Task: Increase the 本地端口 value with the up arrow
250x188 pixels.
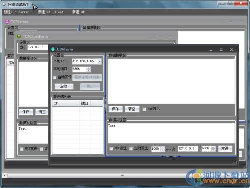Action: (89, 68)
